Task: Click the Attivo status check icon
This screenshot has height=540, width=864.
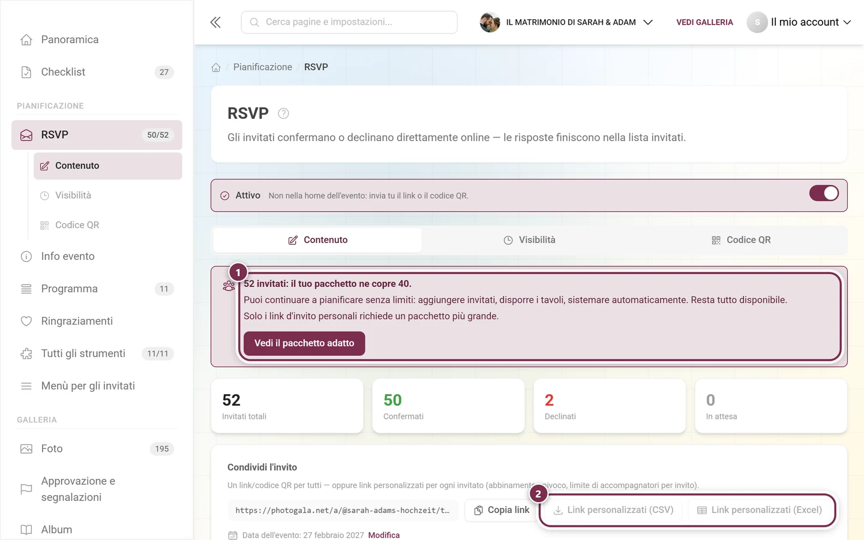Action: coord(225,196)
